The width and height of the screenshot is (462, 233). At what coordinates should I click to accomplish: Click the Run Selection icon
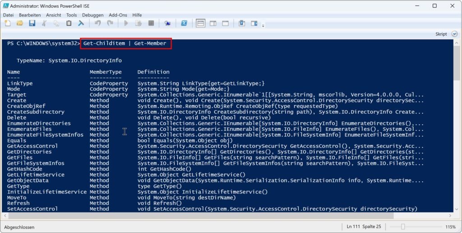(139, 23)
